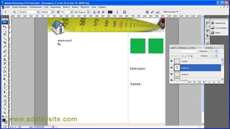Select the Brush tool

tap(5, 56)
